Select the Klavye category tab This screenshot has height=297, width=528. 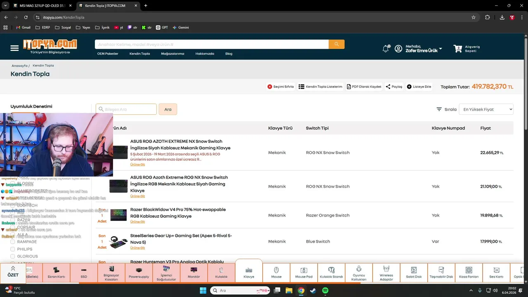point(249,272)
